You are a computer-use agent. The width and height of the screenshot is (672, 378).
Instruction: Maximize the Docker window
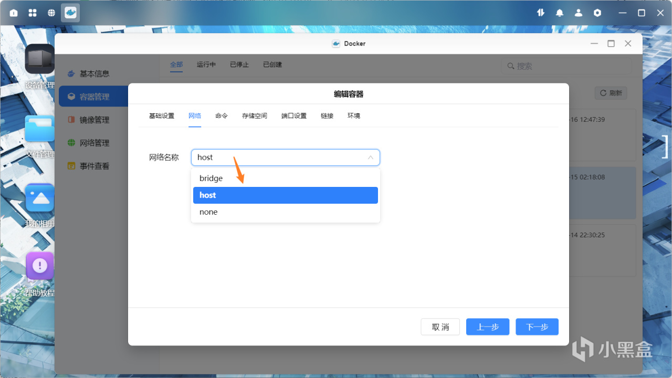(x=611, y=44)
